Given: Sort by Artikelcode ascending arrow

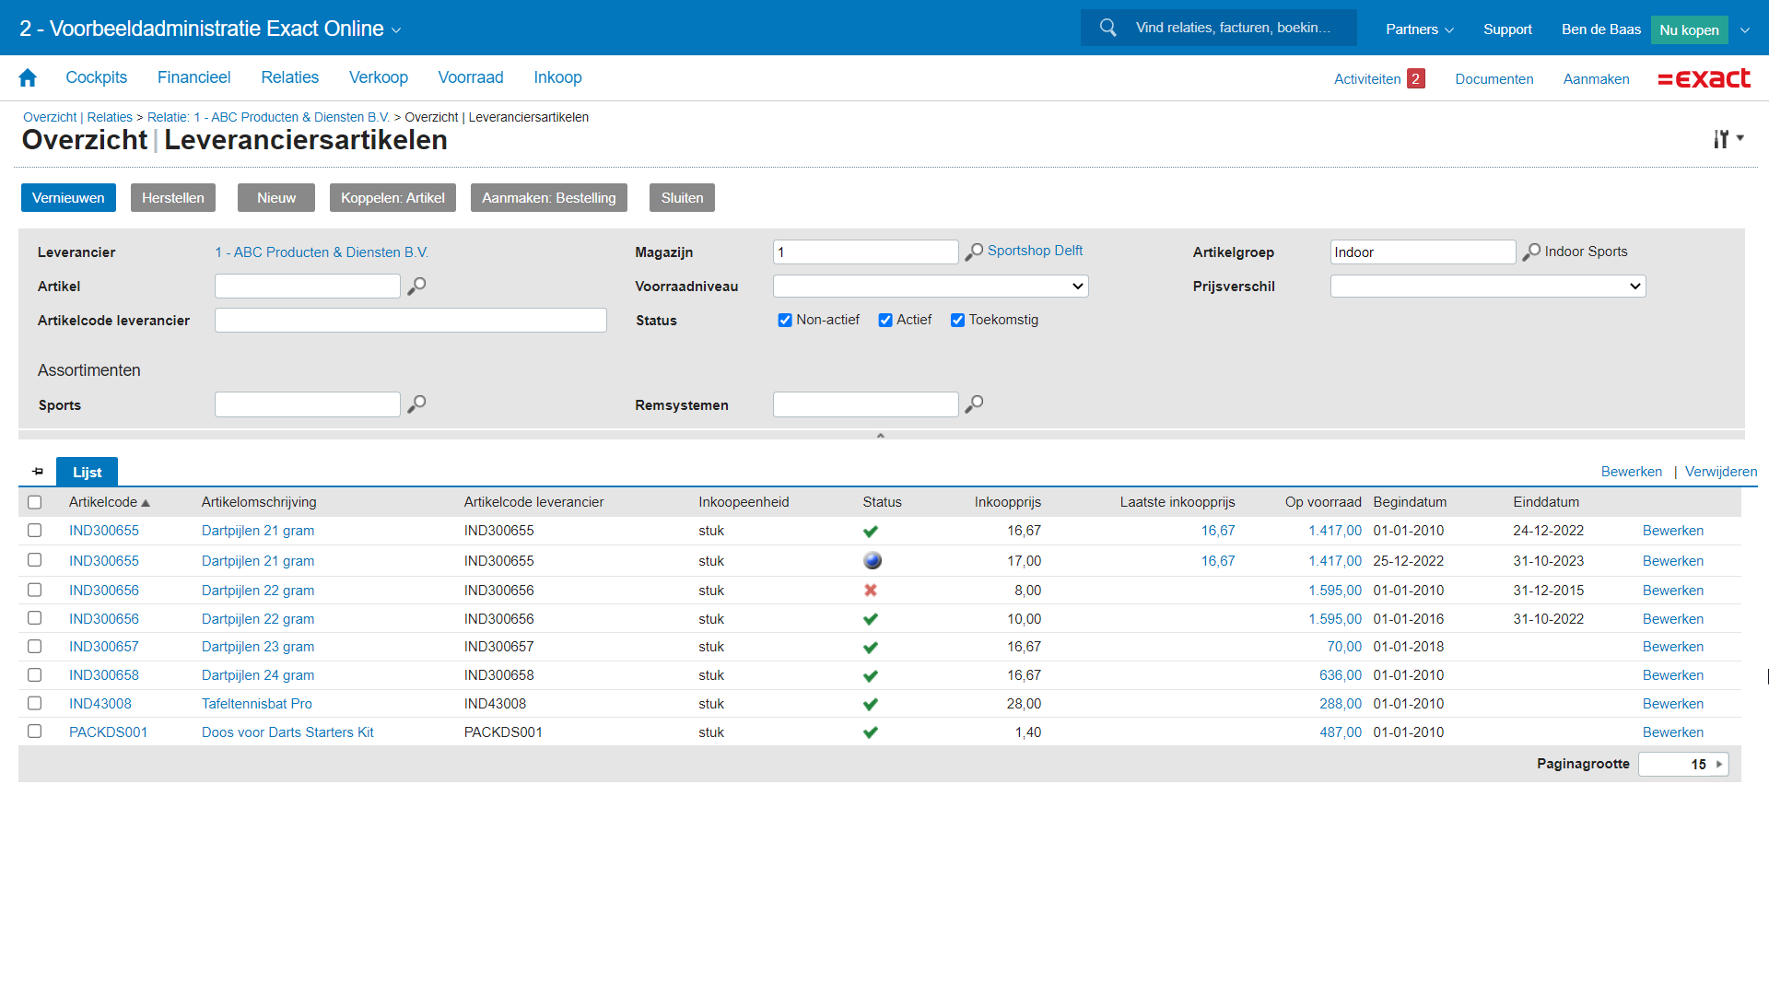Looking at the screenshot, I should [146, 503].
